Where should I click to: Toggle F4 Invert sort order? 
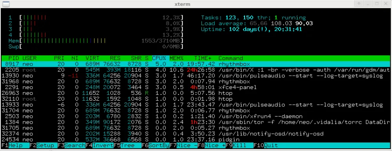tap(100, 146)
